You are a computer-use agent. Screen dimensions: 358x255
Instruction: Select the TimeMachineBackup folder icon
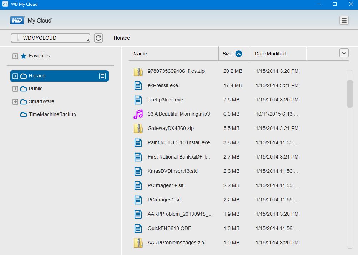[24, 115]
